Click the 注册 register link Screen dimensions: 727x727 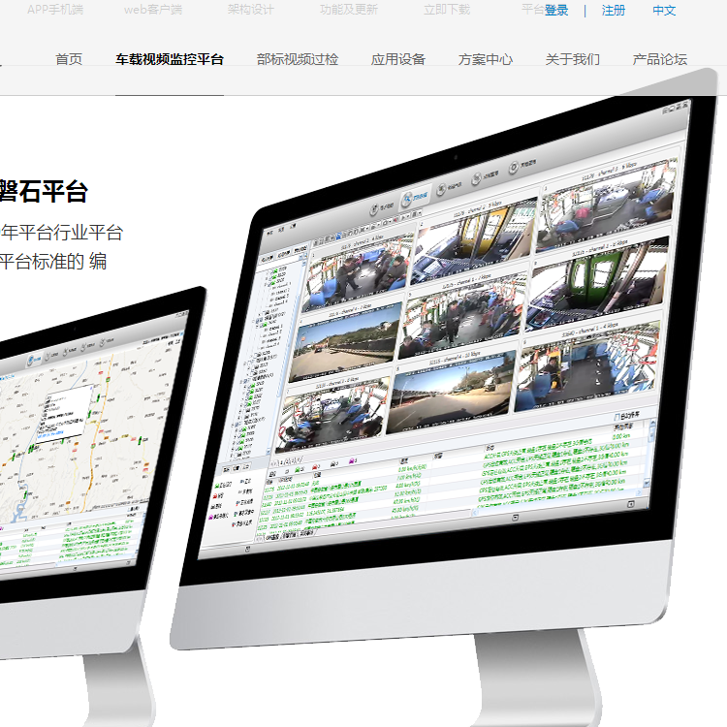tap(614, 11)
